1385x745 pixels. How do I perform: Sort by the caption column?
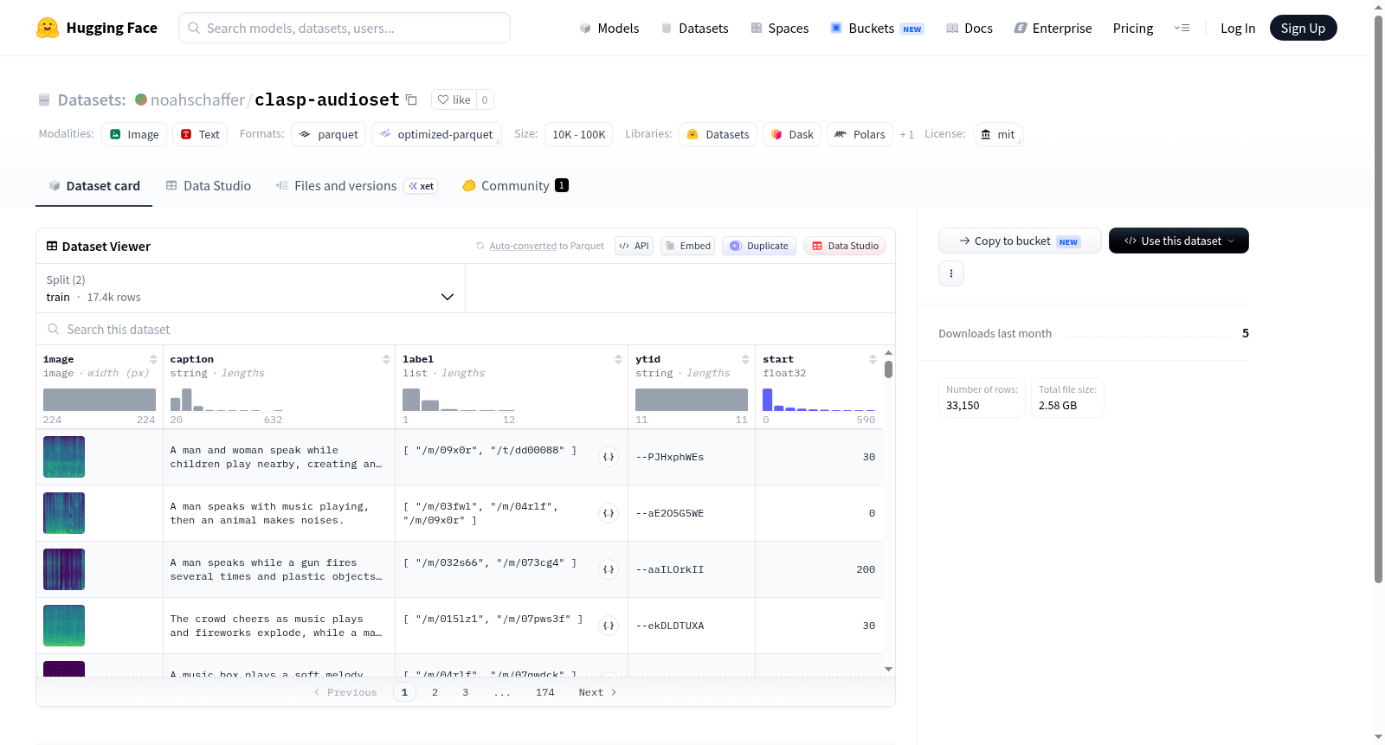[386, 359]
